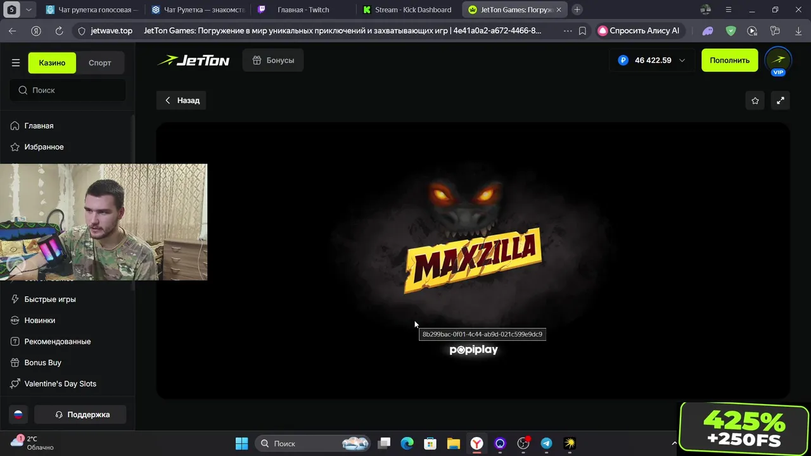Image resolution: width=811 pixels, height=456 pixels.
Task: Click the Popiplay provider logo
Action: [x=473, y=350]
